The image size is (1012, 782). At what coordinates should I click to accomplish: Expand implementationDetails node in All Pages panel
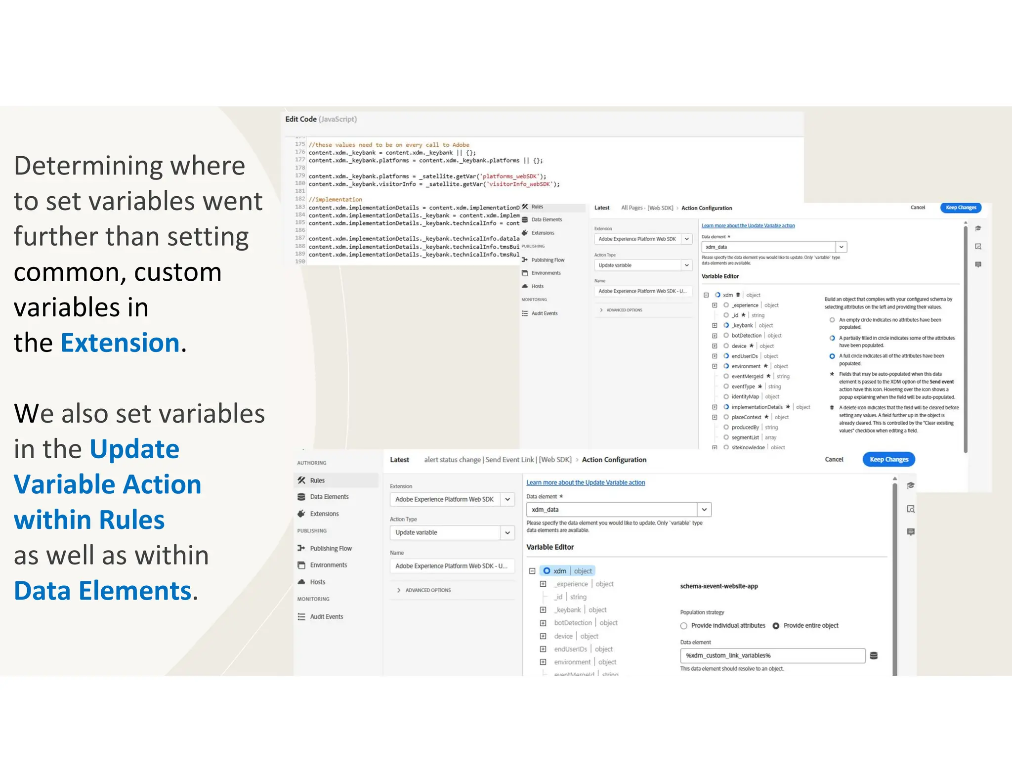tap(715, 407)
